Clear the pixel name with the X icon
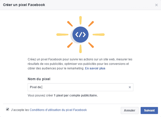 pyautogui.click(x=130, y=87)
